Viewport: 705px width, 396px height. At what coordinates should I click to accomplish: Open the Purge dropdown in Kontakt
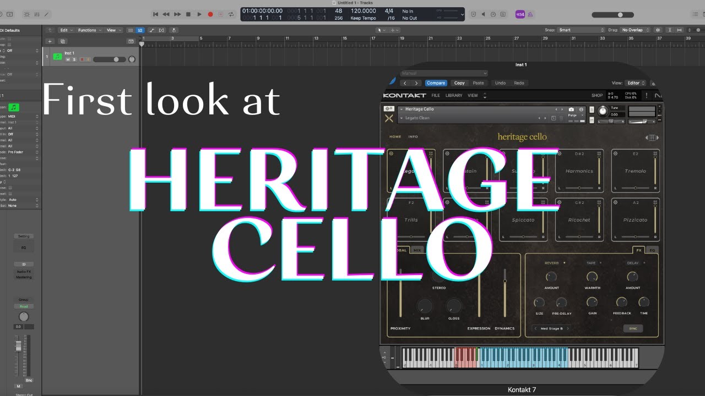[x=576, y=116]
